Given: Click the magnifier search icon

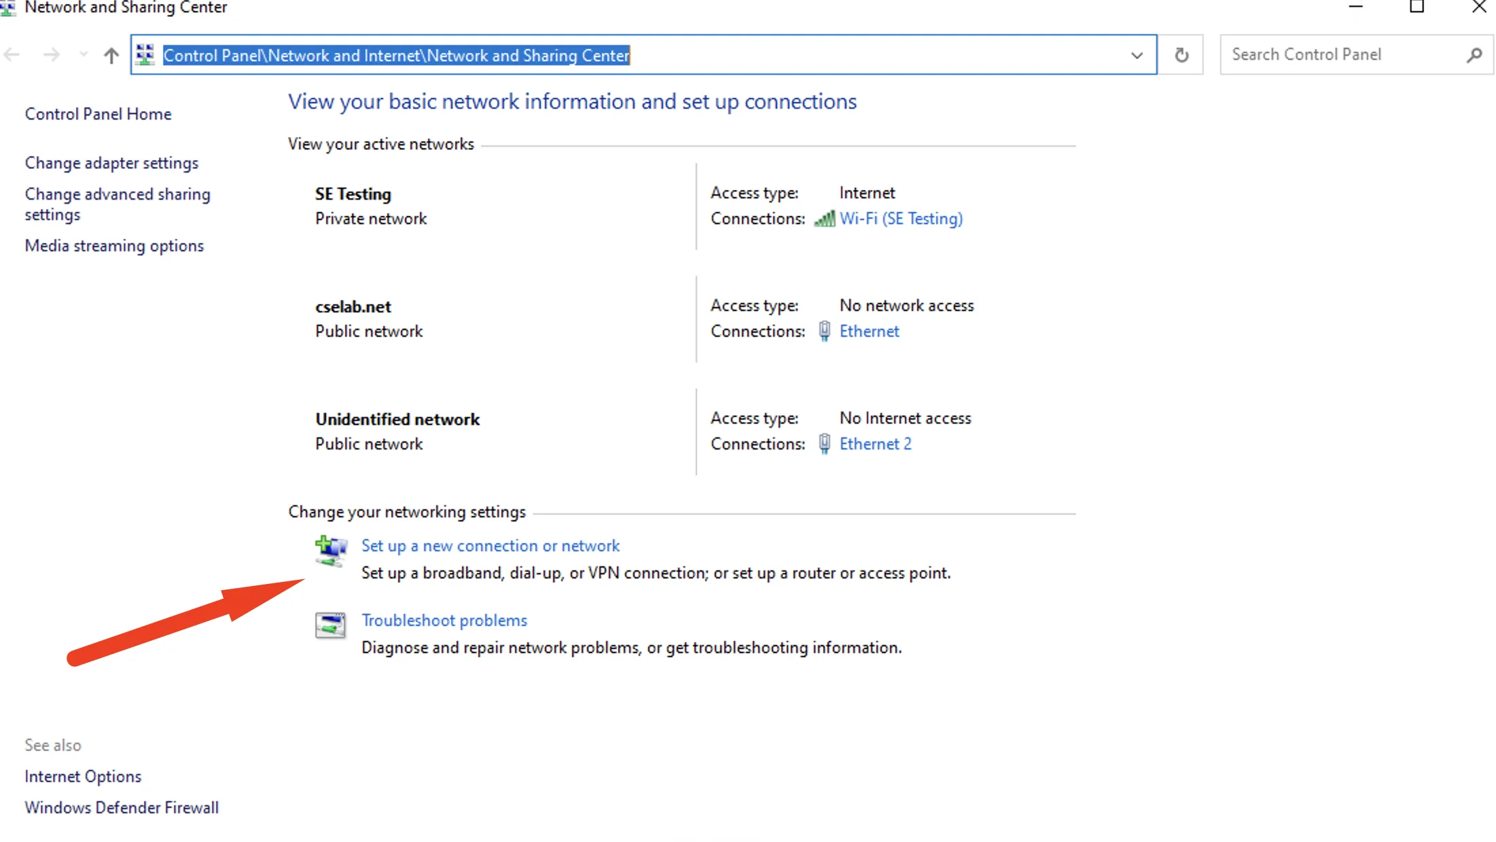Looking at the screenshot, I should click(x=1474, y=55).
